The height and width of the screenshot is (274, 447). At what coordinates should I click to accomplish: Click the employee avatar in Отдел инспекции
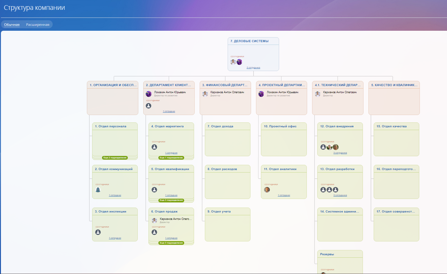98,232
